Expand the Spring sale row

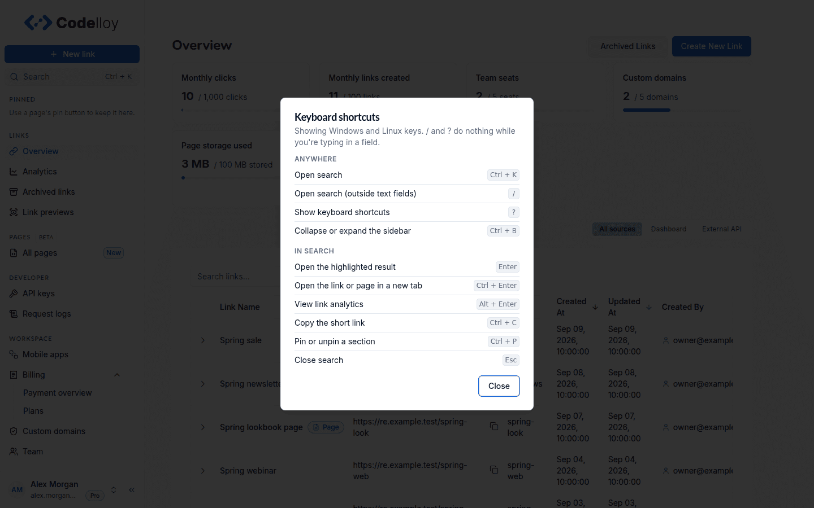(x=203, y=340)
